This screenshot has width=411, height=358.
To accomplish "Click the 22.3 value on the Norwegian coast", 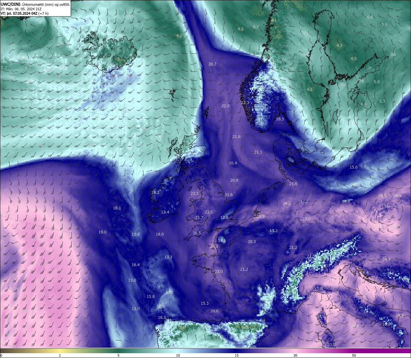I will (x=245, y=103).
